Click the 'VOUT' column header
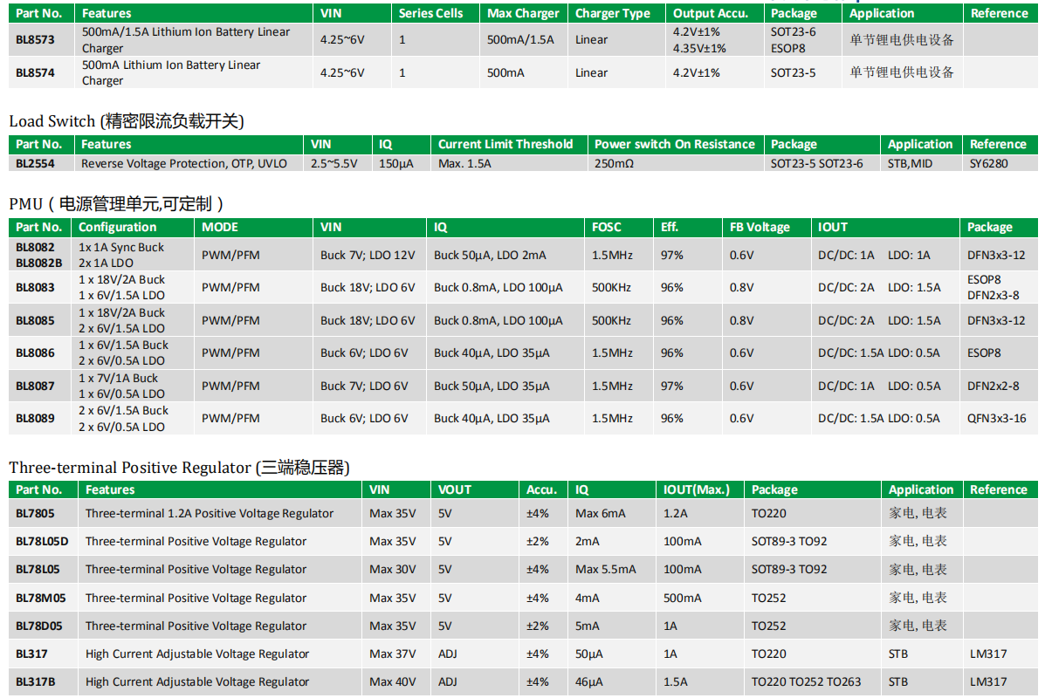 point(455,489)
